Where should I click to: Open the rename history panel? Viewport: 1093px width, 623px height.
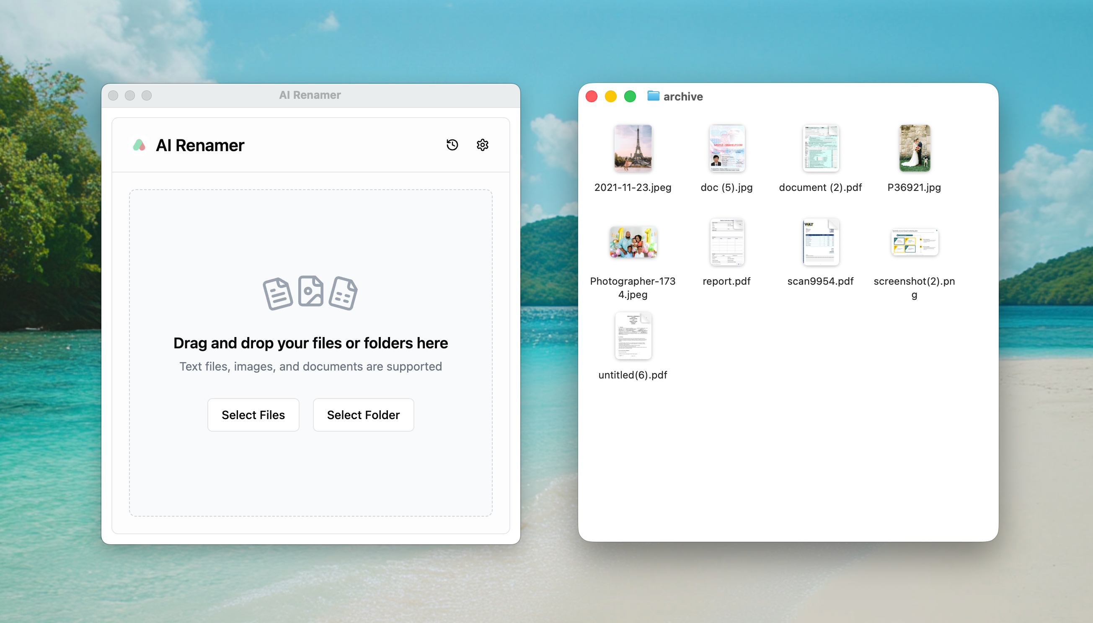pos(452,144)
